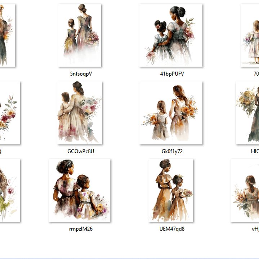Image resolution: width=259 pixels, height=259 pixels.
Task: Click the 5nfsoqpV file name label
Action: [x=81, y=74]
